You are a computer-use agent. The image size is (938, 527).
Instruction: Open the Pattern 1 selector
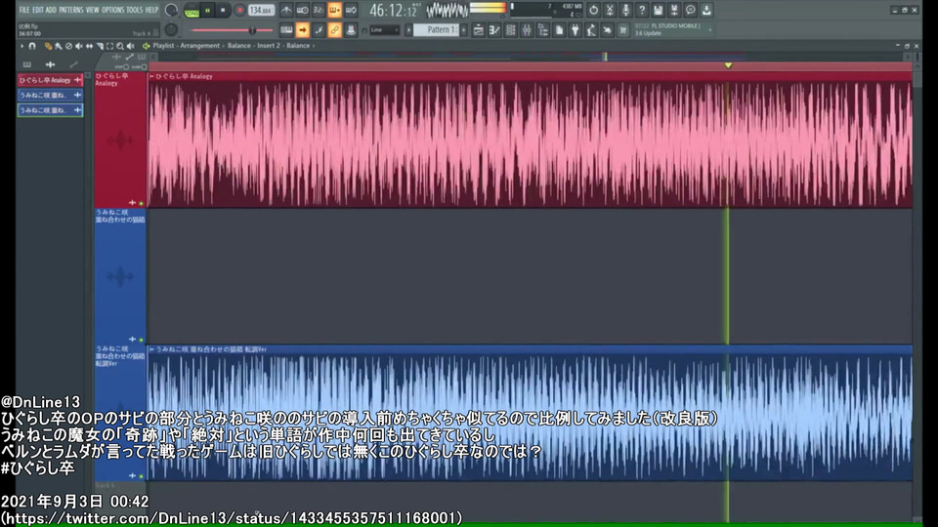click(436, 29)
